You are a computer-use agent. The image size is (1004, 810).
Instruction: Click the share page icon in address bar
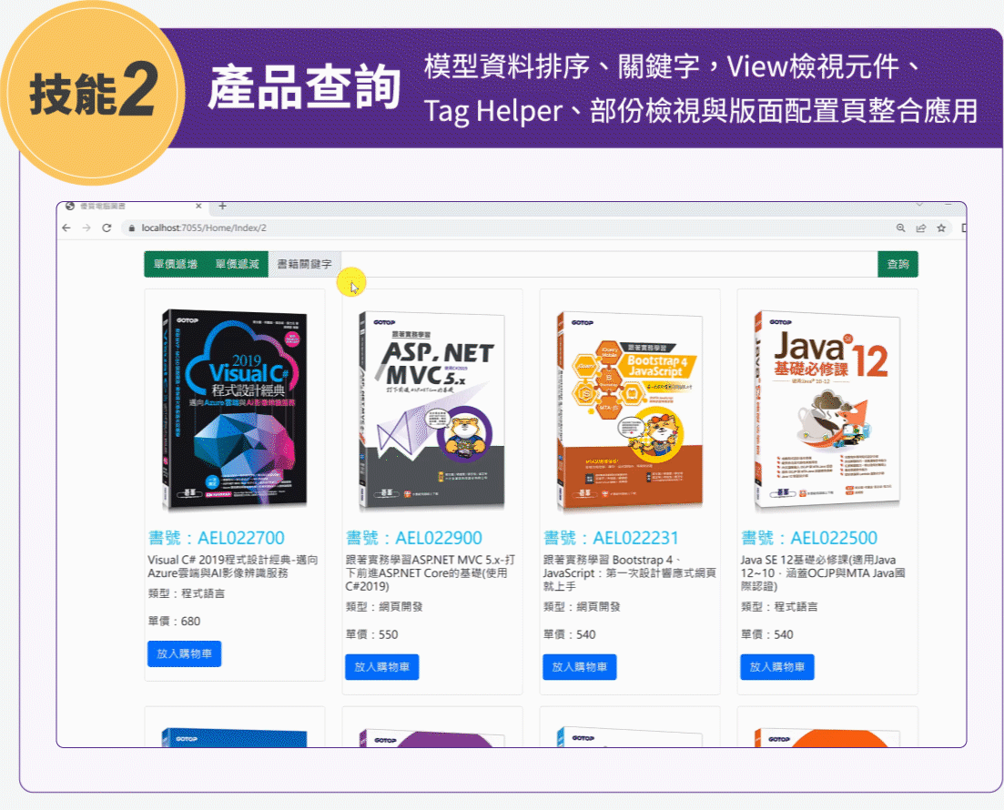point(921,228)
